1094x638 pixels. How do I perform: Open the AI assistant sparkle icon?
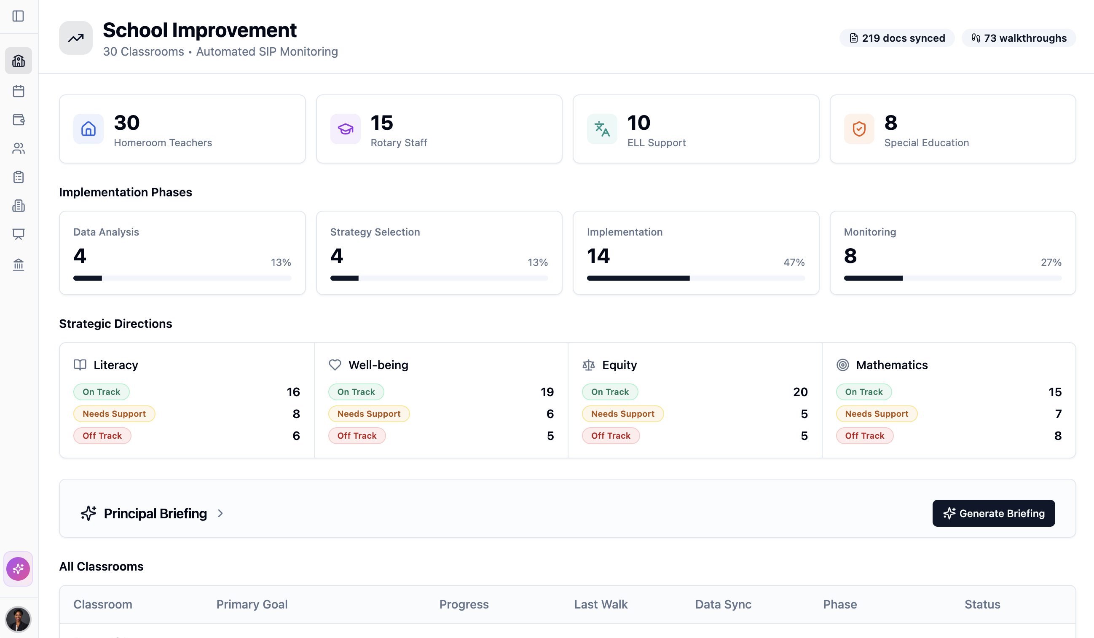pos(18,568)
